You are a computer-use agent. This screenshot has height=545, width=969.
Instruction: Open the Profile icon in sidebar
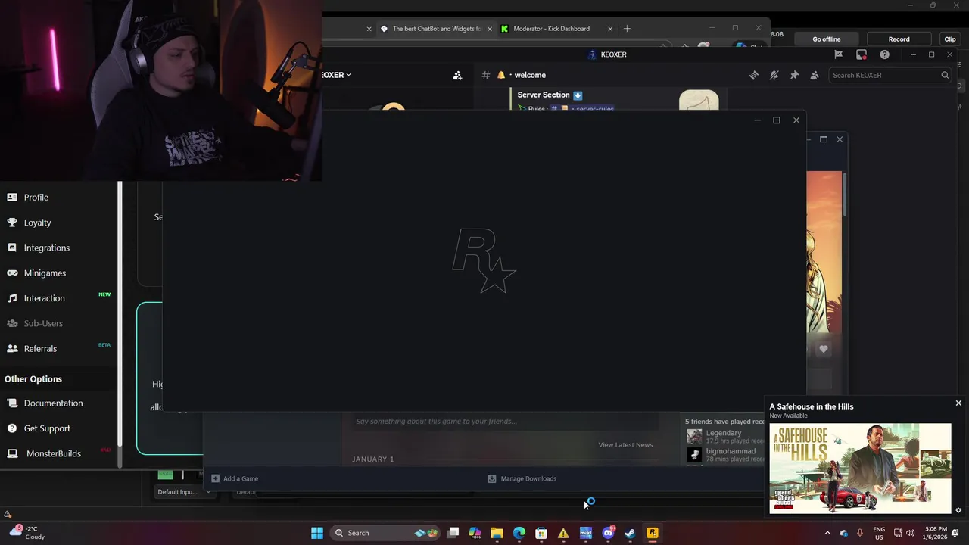(12, 197)
